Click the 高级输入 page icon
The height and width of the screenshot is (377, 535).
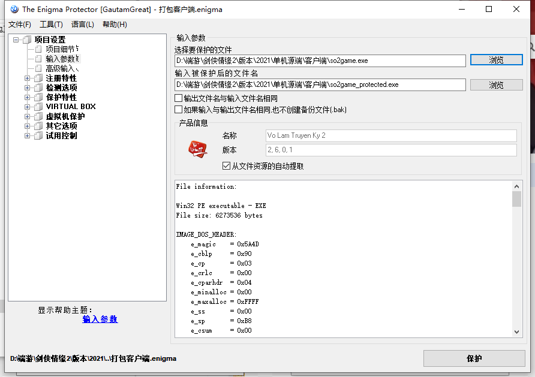[x=38, y=68]
